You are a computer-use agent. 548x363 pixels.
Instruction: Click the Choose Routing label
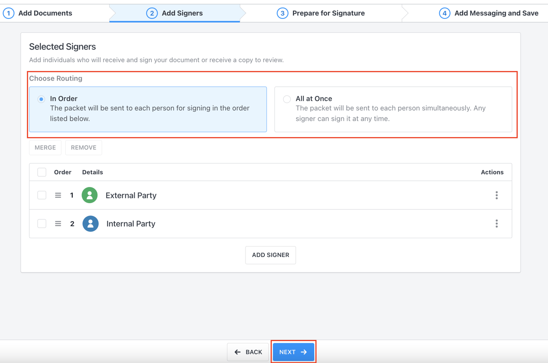point(56,78)
